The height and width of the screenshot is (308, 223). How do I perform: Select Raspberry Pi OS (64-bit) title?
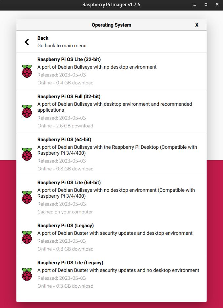pos(64,140)
